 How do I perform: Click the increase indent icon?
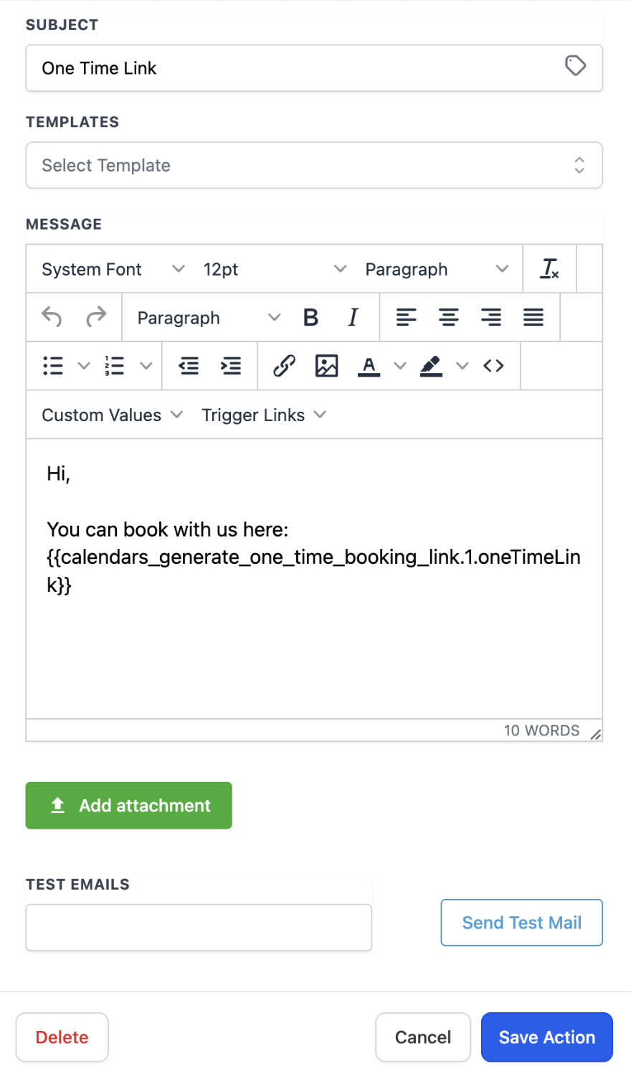click(231, 366)
